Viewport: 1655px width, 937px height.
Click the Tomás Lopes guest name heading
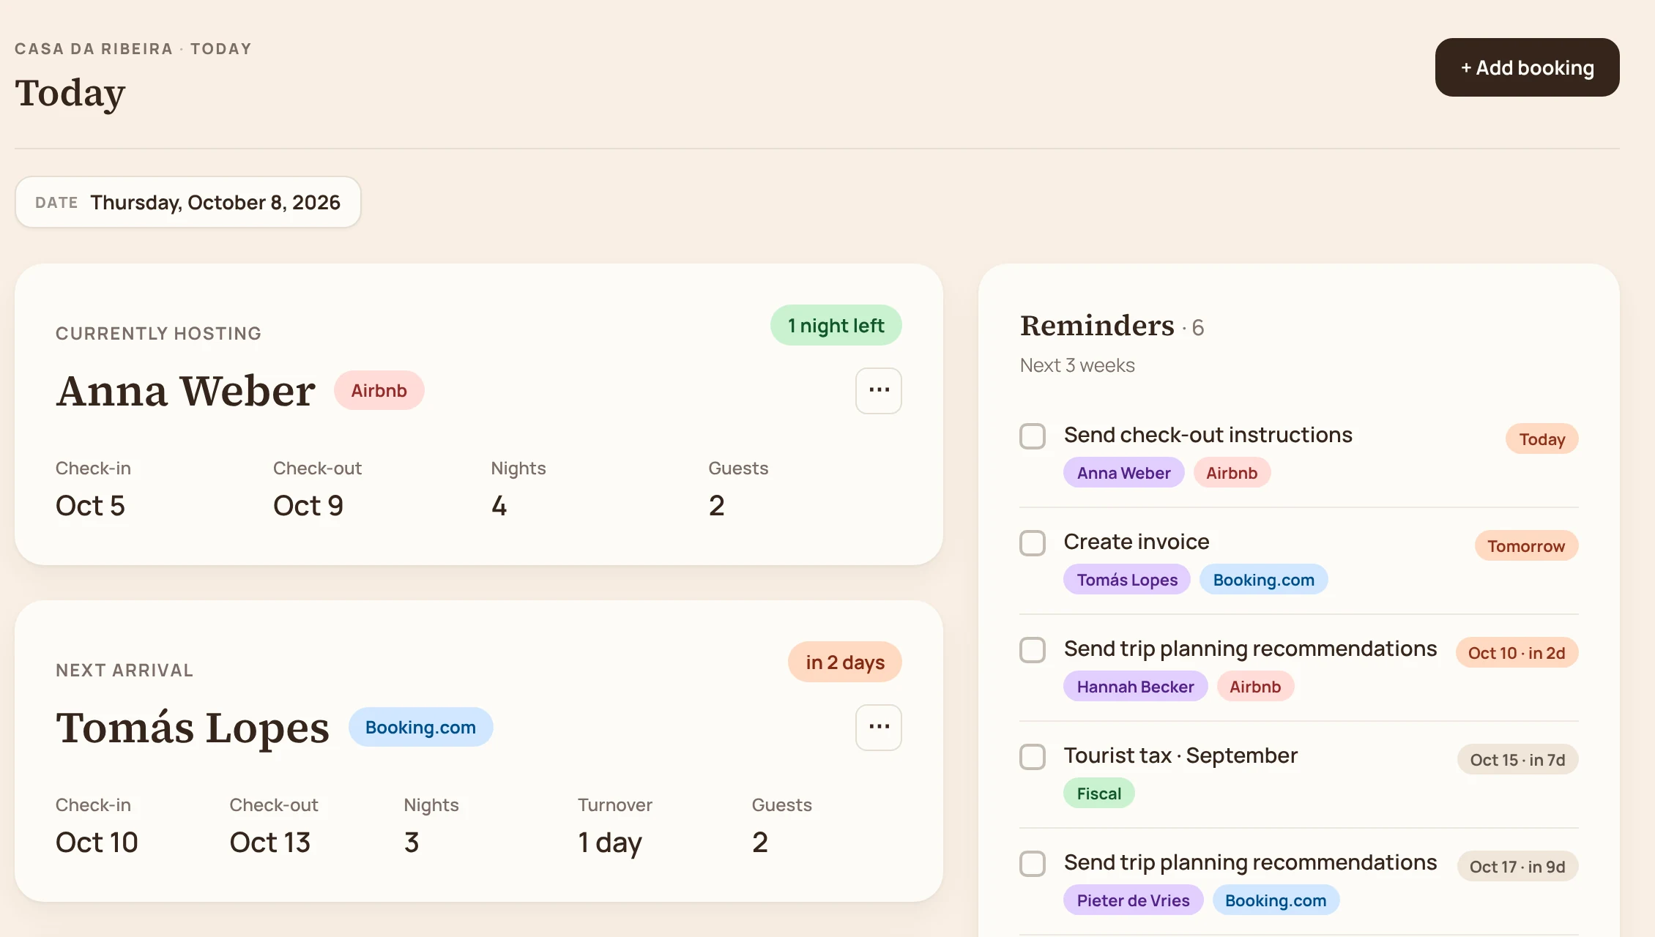coord(193,727)
